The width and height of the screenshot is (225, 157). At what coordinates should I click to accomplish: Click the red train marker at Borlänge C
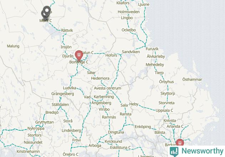(x=79, y=55)
